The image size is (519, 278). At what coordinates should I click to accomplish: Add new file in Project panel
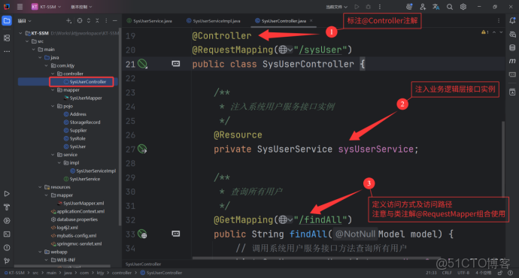pos(68,21)
